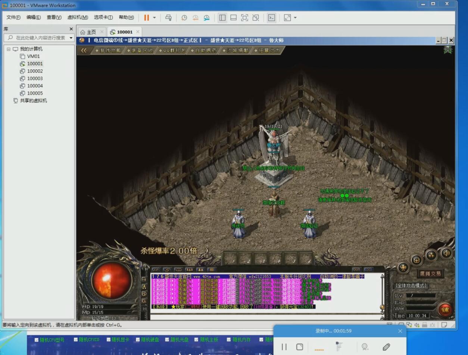
Task: Click the recorder webcam icon
Action: [x=365, y=347]
